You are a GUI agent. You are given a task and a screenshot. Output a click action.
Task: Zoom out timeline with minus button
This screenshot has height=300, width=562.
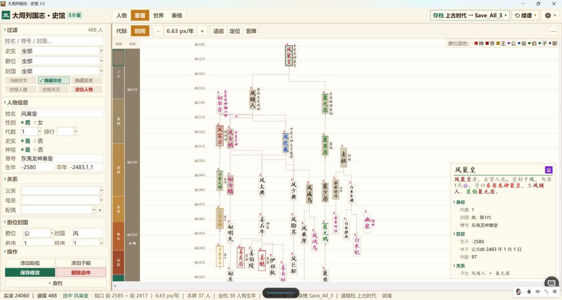coord(158,31)
